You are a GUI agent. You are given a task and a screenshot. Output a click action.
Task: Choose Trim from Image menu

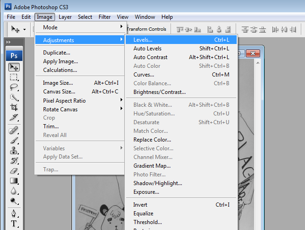point(80,126)
